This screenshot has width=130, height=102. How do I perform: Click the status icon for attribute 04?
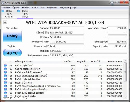[x=5, y=72]
